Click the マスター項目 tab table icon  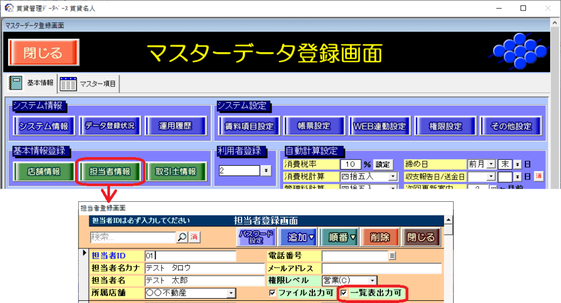pyautogui.click(x=68, y=84)
